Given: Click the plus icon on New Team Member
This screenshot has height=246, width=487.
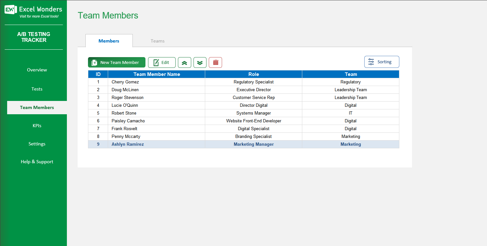Looking at the screenshot, I should pos(94,62).
